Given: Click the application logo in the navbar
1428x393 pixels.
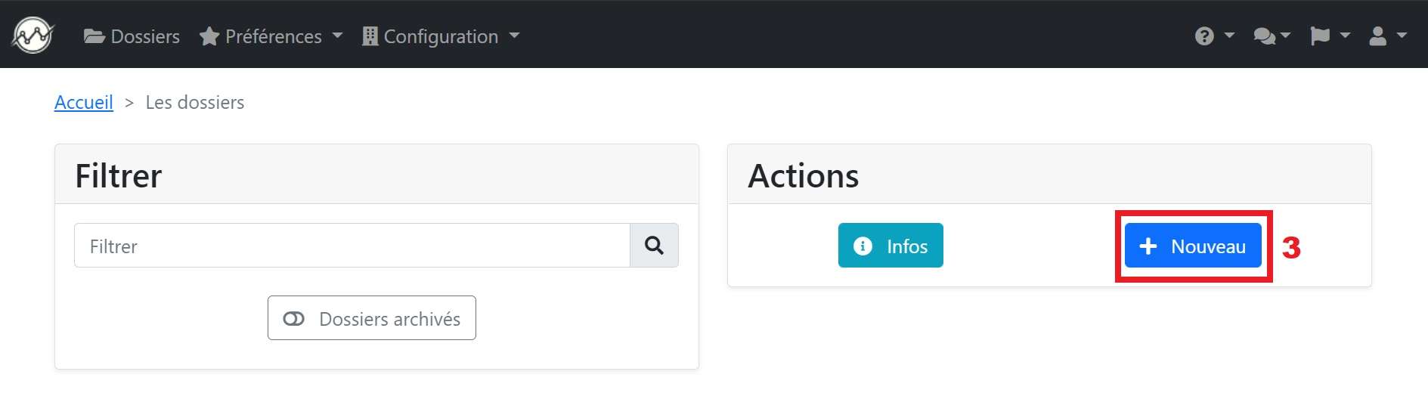Looking at the screenshot, I should point(33,35).
